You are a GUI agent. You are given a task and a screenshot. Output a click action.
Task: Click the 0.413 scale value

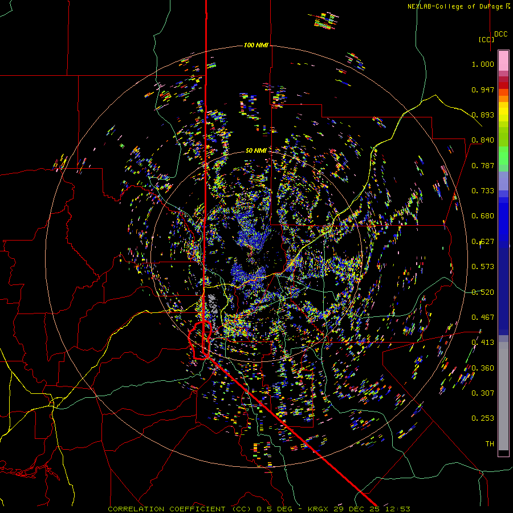click(x=483, y=343)
